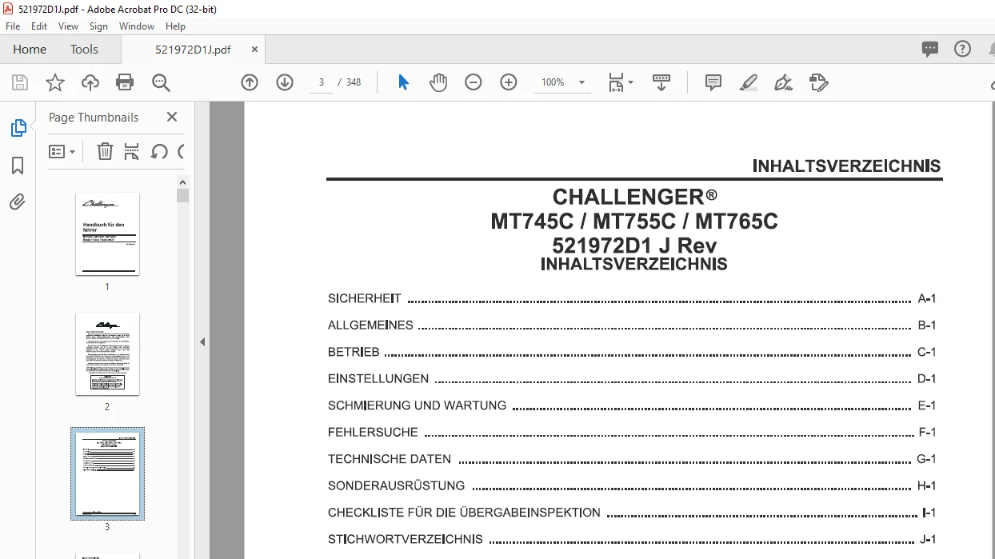The width and height of the screenshot is (995, 559).
Task: Open the File menu
Action: point(13,26)
